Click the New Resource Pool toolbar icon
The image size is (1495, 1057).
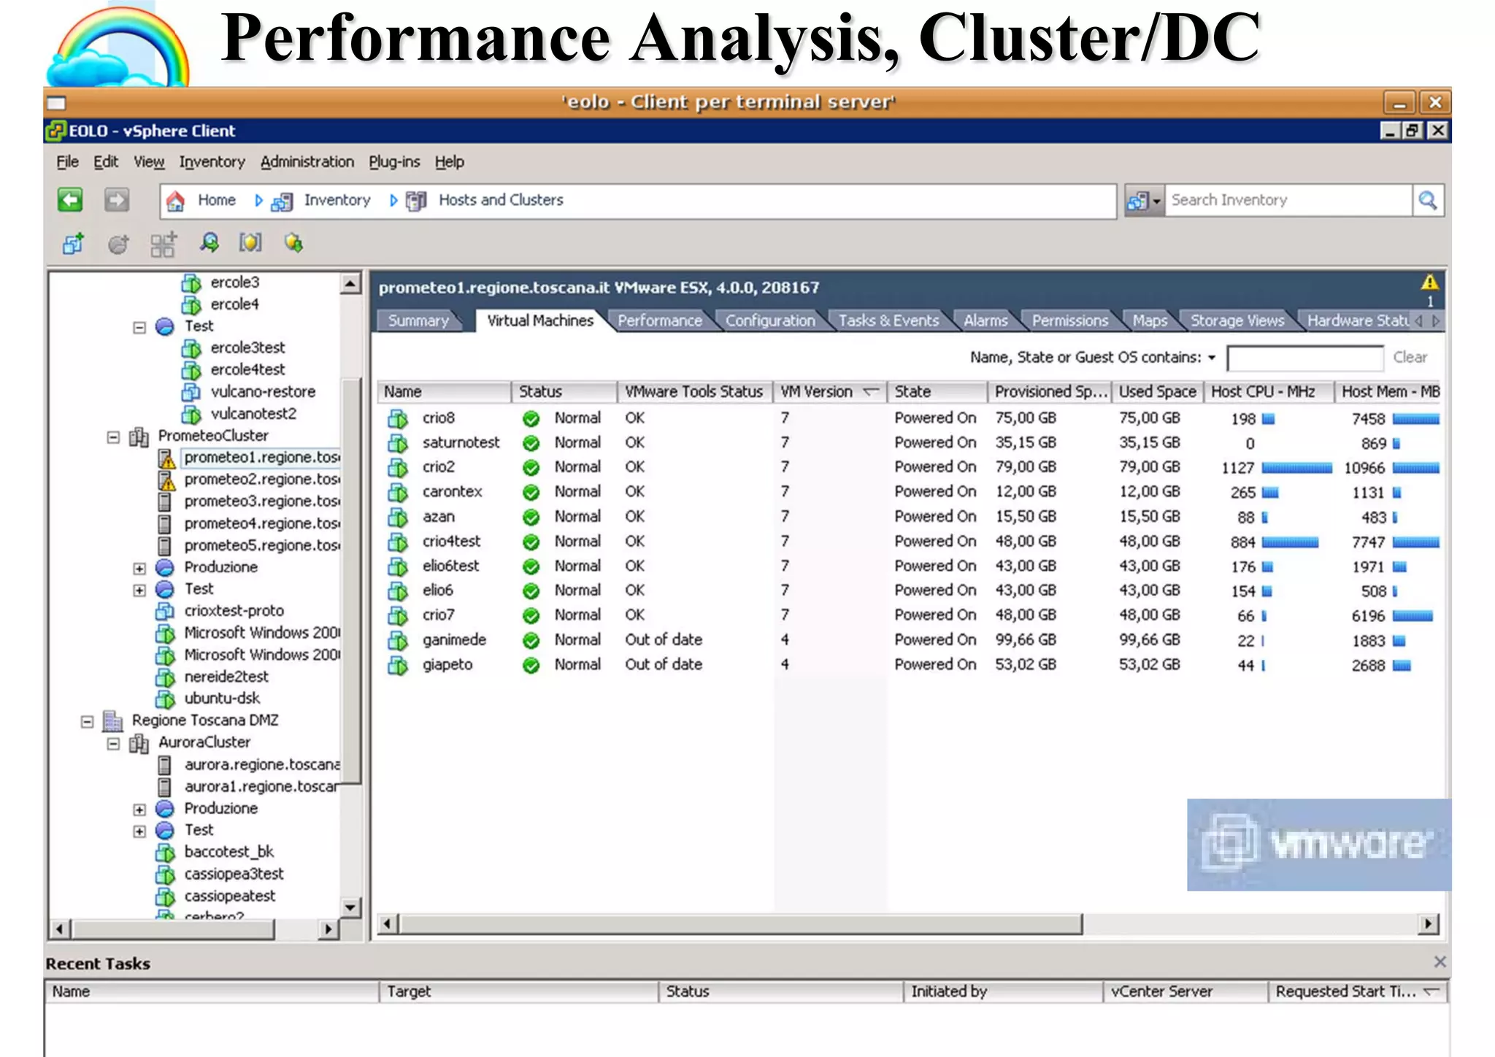(118, 244)
